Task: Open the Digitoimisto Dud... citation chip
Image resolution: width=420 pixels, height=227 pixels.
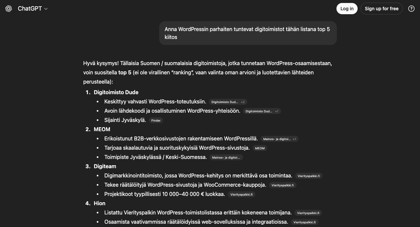Action: coord(225,102)
